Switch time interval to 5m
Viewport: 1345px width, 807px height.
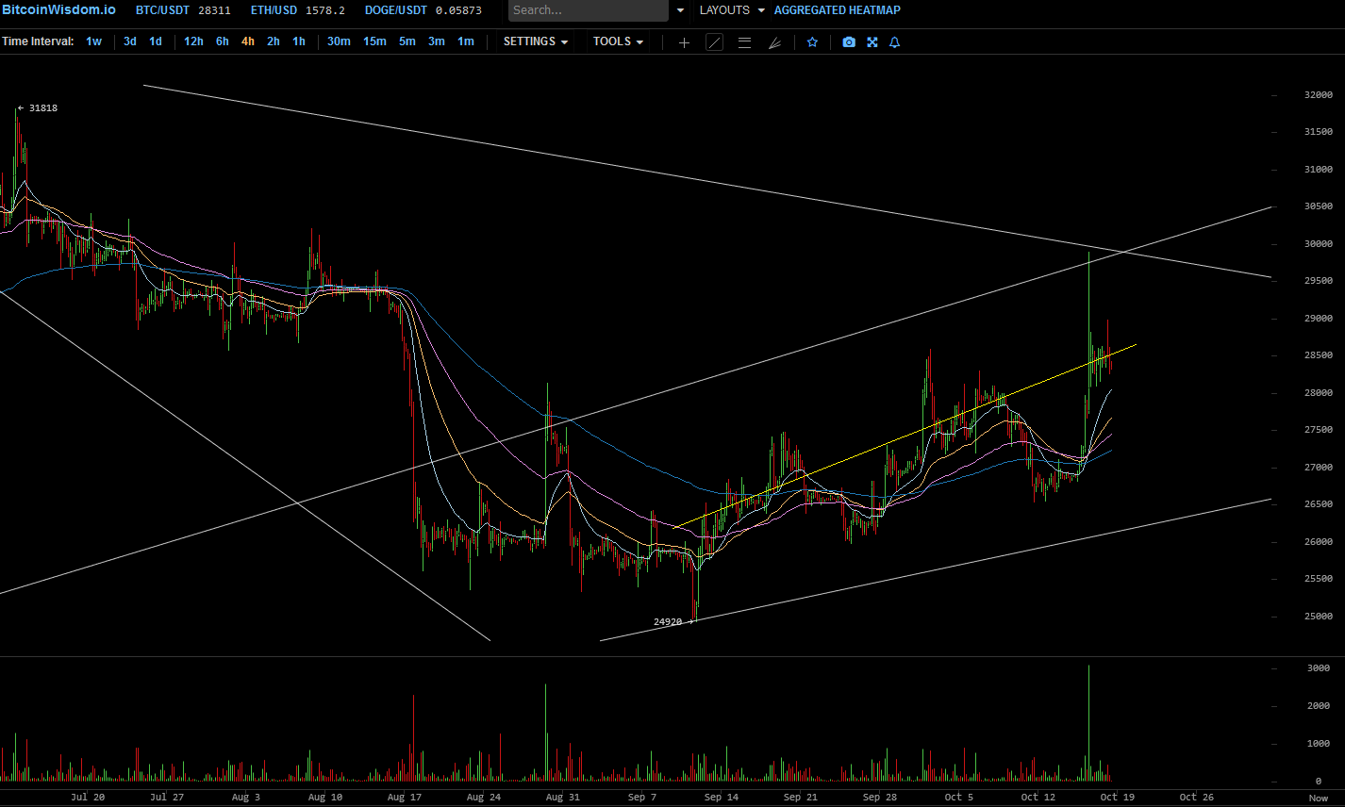tap(407, 41)
